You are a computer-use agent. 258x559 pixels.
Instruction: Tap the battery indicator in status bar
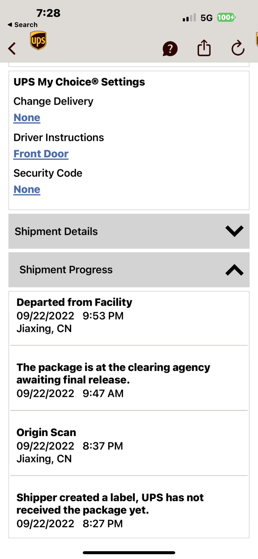click(226, 18)
